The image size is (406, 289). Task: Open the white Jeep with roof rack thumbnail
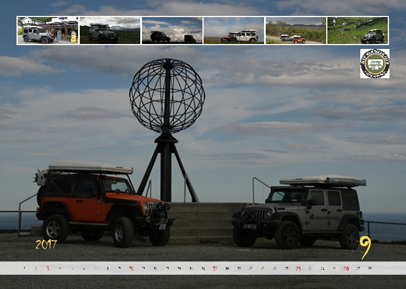coord(234,30)
